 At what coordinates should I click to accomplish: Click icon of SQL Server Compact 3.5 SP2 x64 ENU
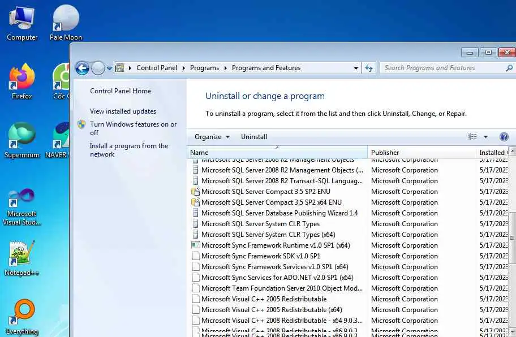[195, 202]
